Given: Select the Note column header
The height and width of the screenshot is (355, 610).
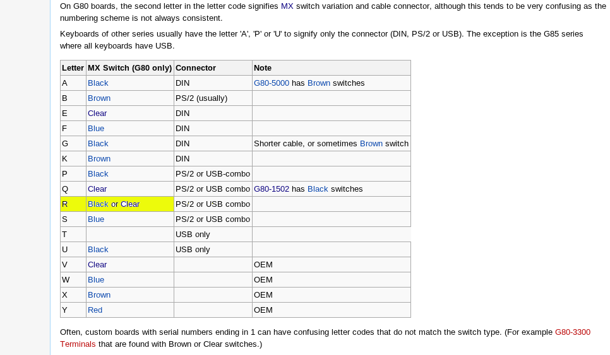Looking at the screenshot, I should coord(332,68).
